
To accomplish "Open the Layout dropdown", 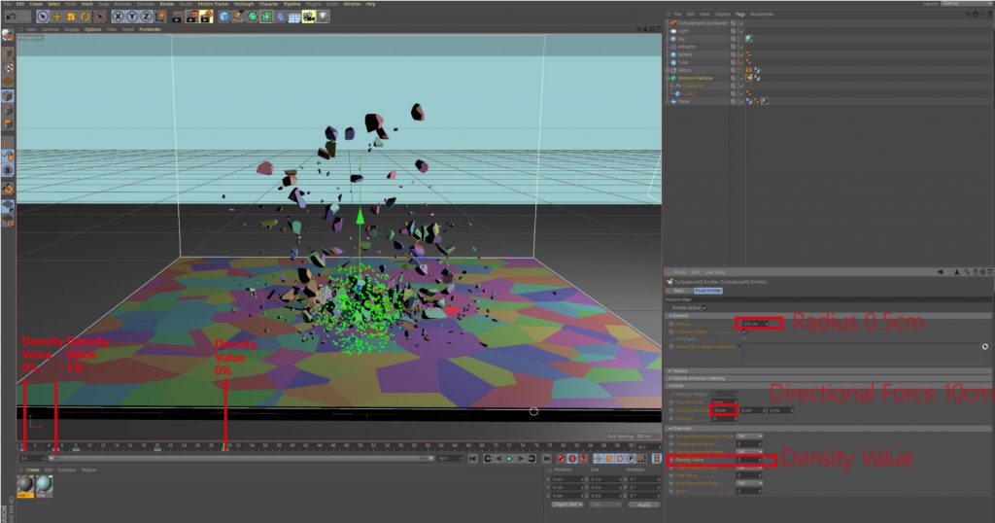I will tap(967, 4).
